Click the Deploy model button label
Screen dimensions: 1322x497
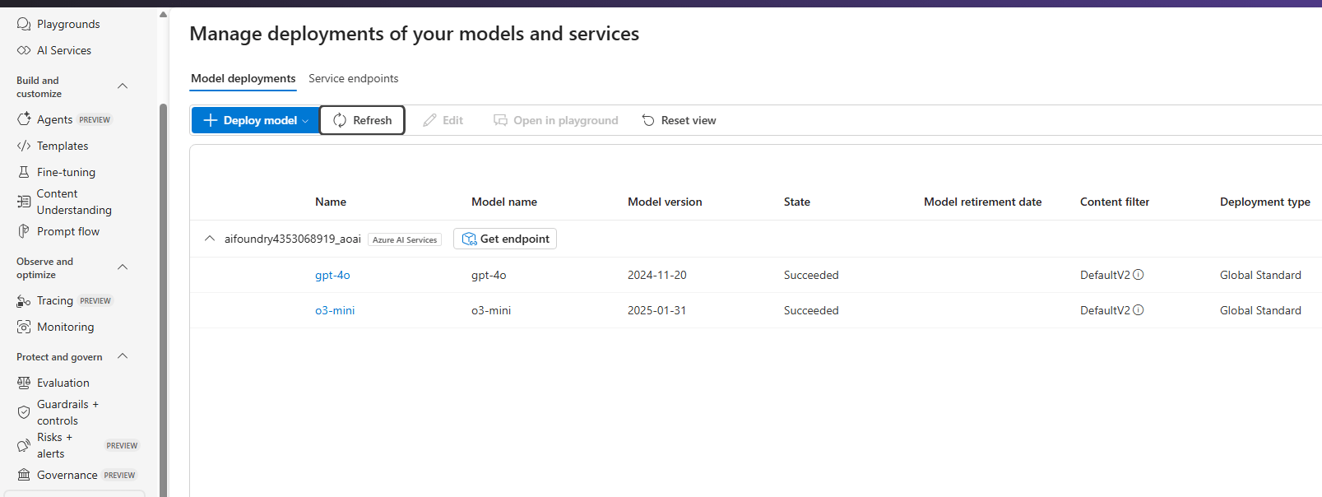[x=260, y=120]
